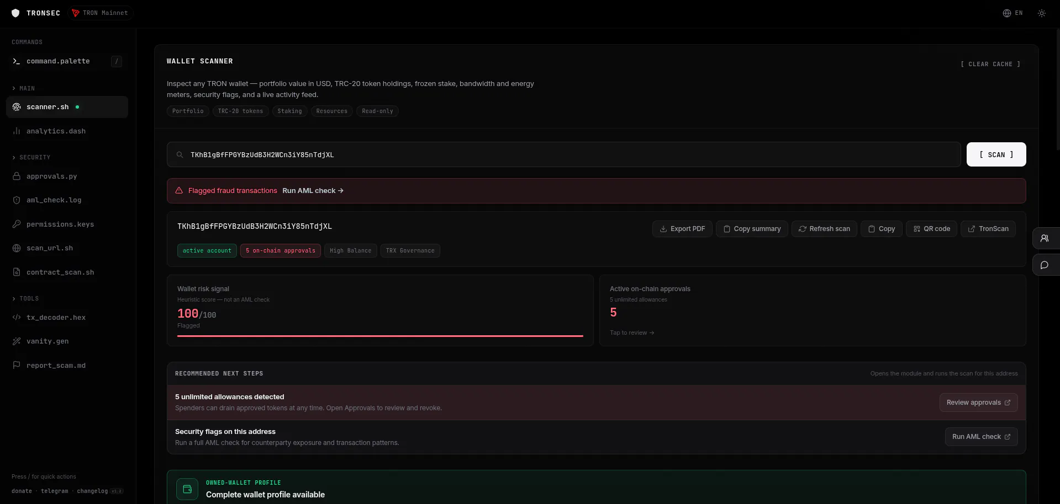This screenshot has width=1060, height=504.
Task: Open tx_decoder.hex code icon
Action: coord(17,318)
